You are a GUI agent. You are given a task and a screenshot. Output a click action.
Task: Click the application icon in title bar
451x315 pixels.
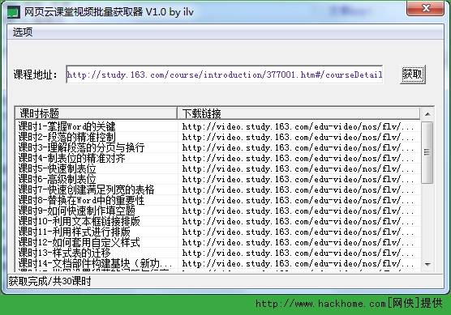pos(14,12)
